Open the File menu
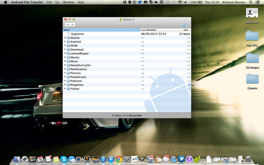This screenshot has width=264, height=165. [49, 2]
